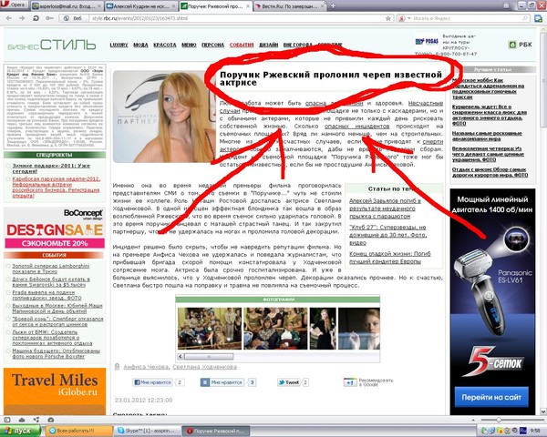Click the Бизнес Стиль site logo
547x437 pixels.
click(52, 46)
